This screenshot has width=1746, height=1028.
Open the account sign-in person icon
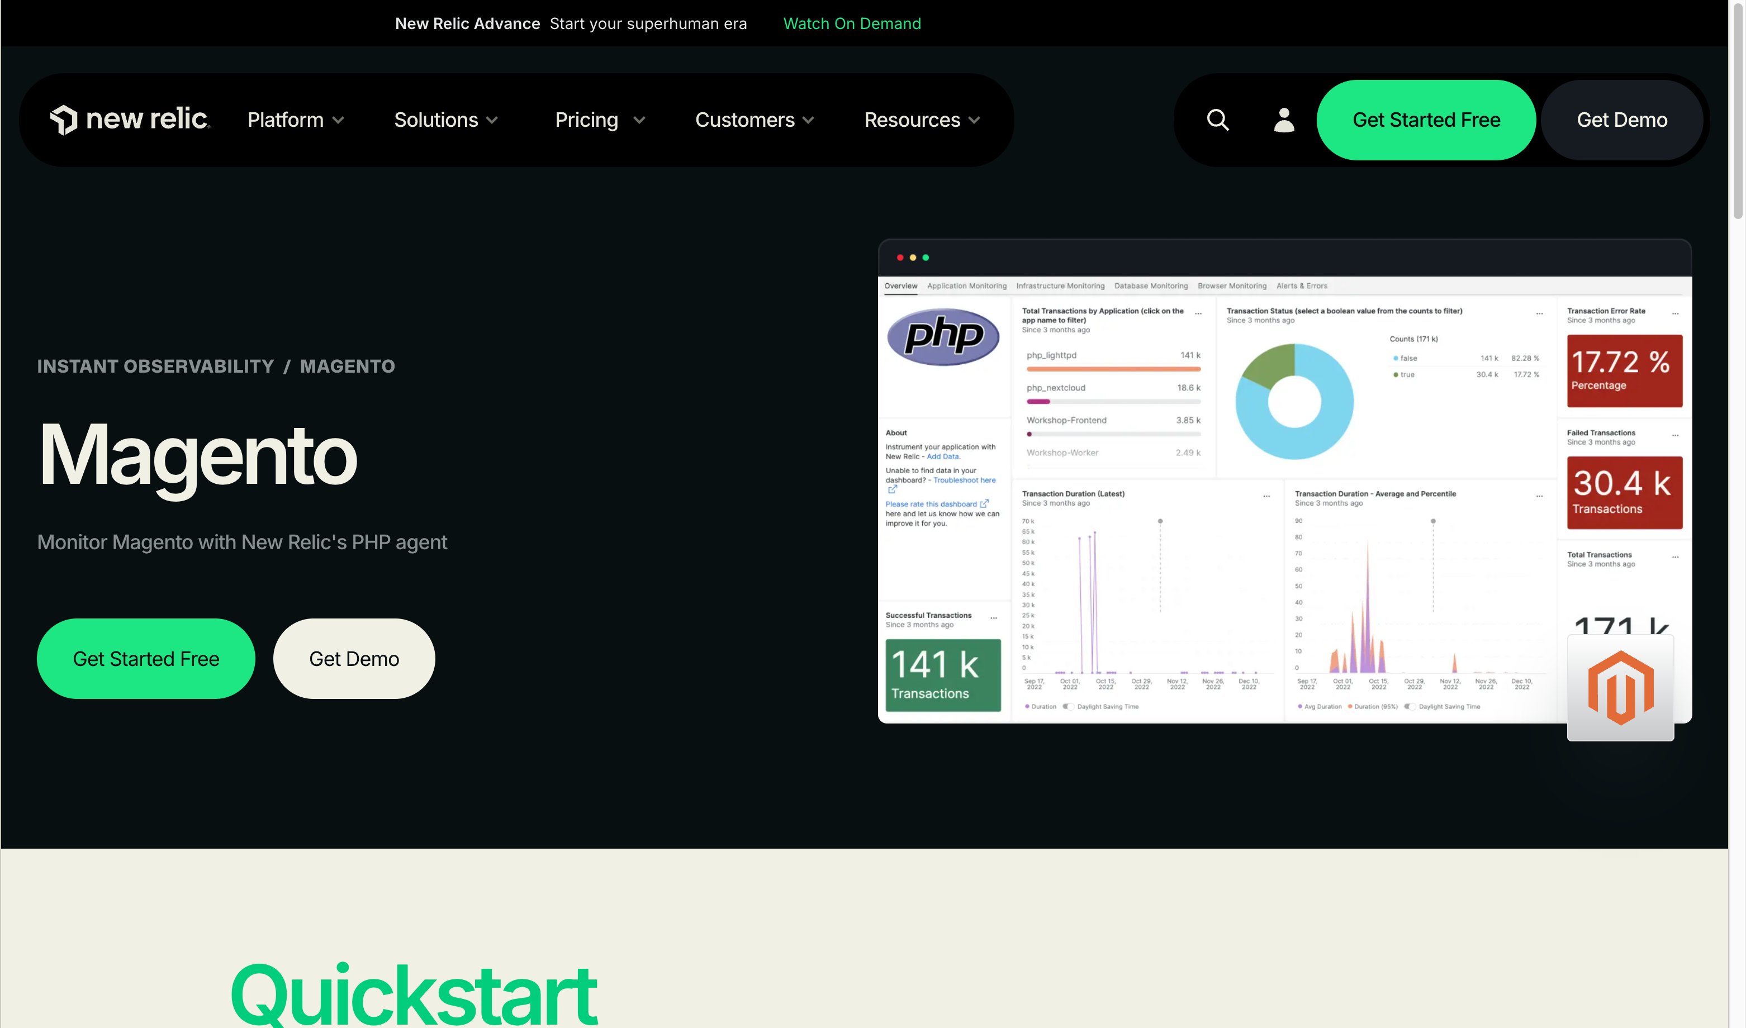[1283, 120]
